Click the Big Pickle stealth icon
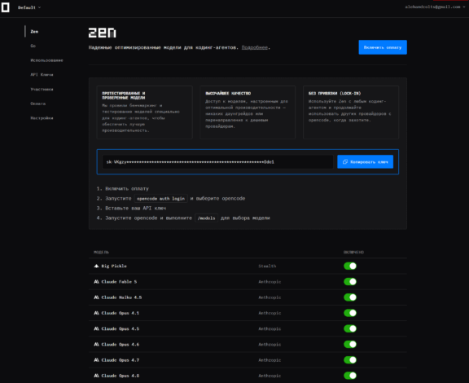This screenshot has height=383, width=469. (x=96, y=266)
